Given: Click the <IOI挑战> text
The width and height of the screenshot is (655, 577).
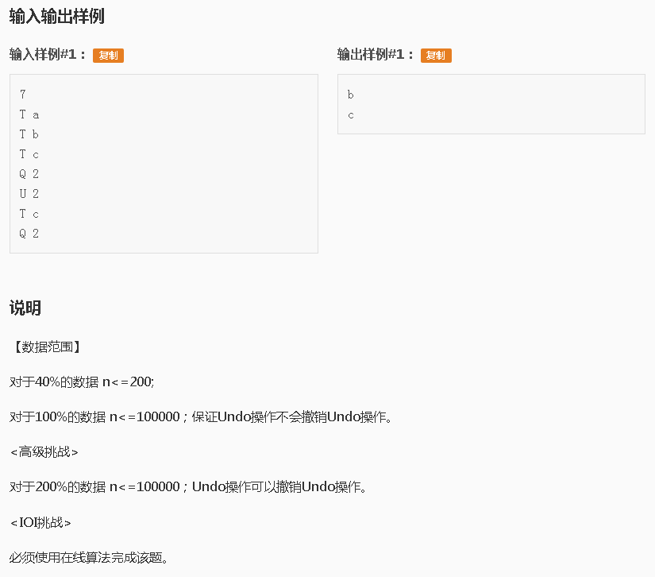Looking at the screenshot, I should click(x=40, y=523).
